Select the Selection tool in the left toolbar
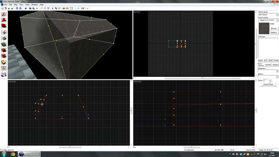Image resolution: width=279 pixels, height=157 pixels. point(4,14)
